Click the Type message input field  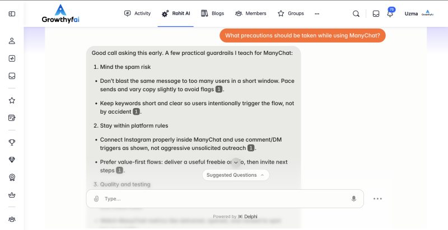[x=224, y=199]
